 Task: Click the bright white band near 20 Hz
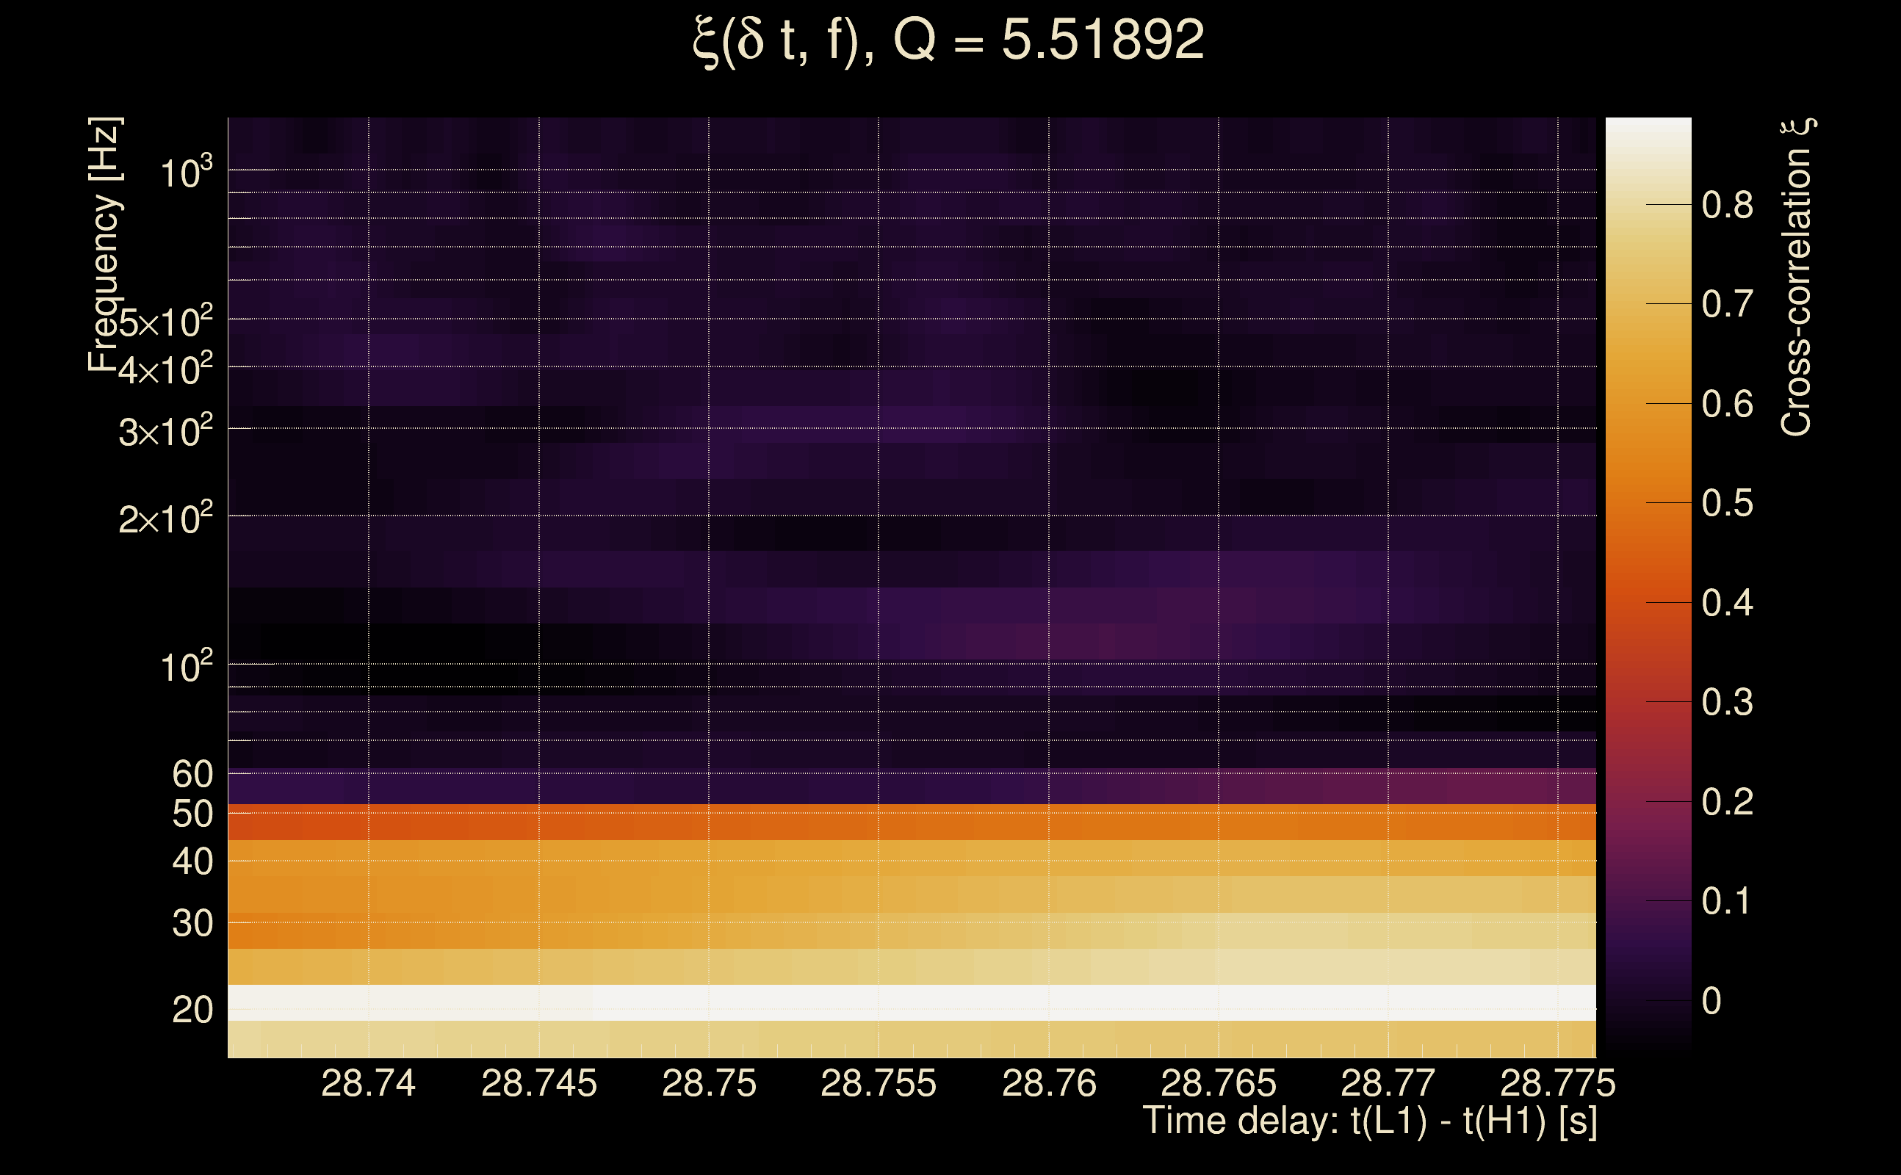point(911,1002)
